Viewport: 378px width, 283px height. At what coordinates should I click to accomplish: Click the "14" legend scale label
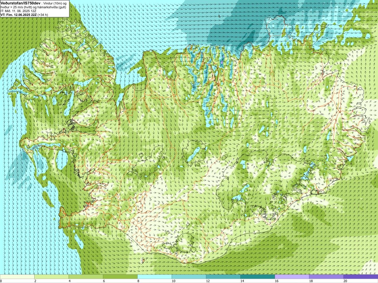tap(242, 281)
